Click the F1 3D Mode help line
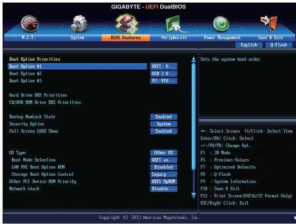 (215, 152)
